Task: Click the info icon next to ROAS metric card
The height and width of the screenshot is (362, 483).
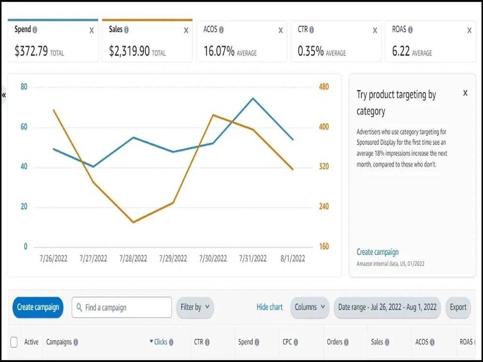Action: click(x=410, y=30)
